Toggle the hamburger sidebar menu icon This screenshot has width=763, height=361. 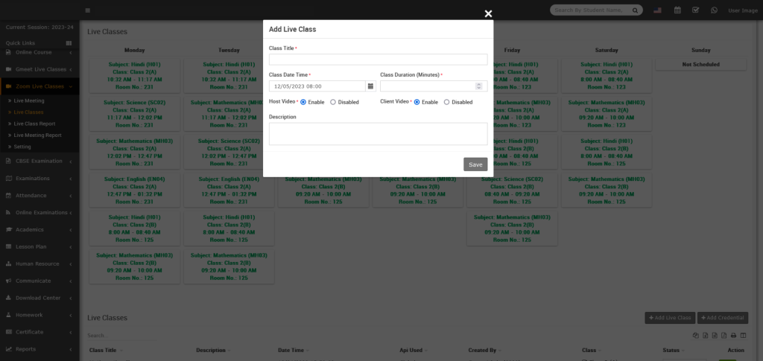coord(89,10)
